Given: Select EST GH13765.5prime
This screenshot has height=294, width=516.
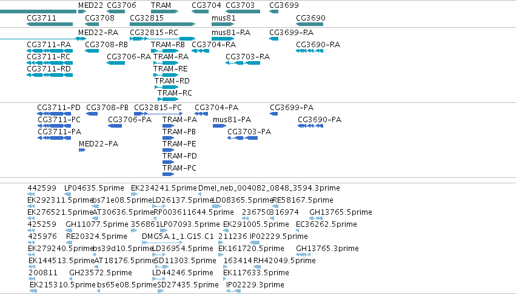Looking at the screenshot, I should pyautogui.click(x=341, y=212).
